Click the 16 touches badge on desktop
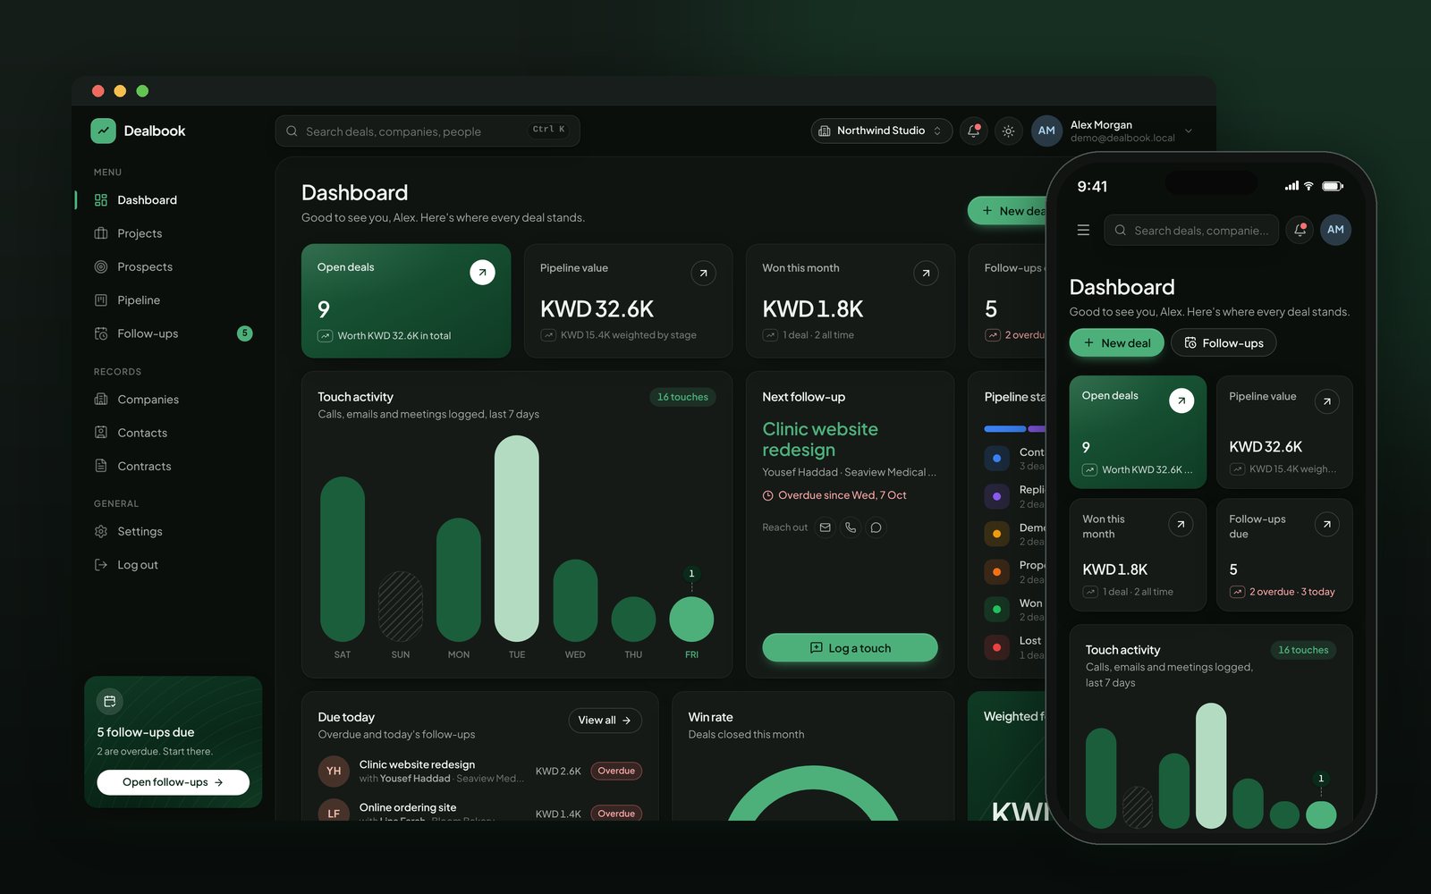This screenshot has width=1431, height=894. [x=682, y=397]
